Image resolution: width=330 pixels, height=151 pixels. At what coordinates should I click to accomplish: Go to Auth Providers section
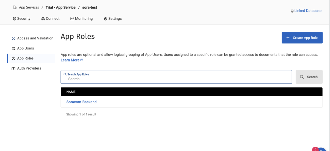[x=29, y=68]
